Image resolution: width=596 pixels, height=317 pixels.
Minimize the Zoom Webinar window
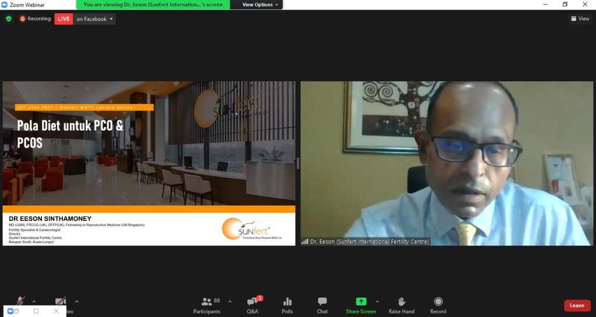pyautogui.click(x=545, y=5)
